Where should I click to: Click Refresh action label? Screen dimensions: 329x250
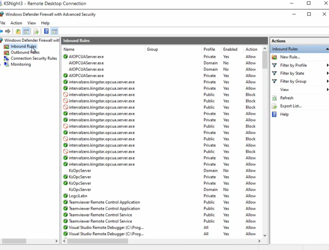pyautogui.click(x=287, y=98)
